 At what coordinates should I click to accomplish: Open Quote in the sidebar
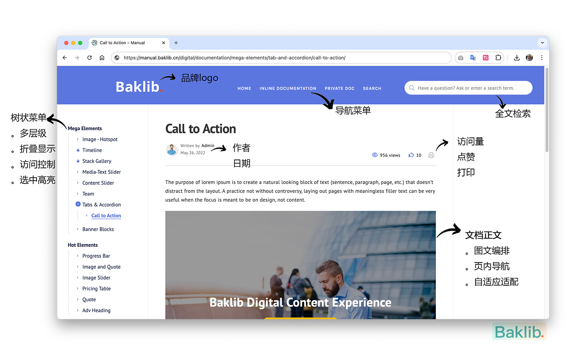click(89, 300)
